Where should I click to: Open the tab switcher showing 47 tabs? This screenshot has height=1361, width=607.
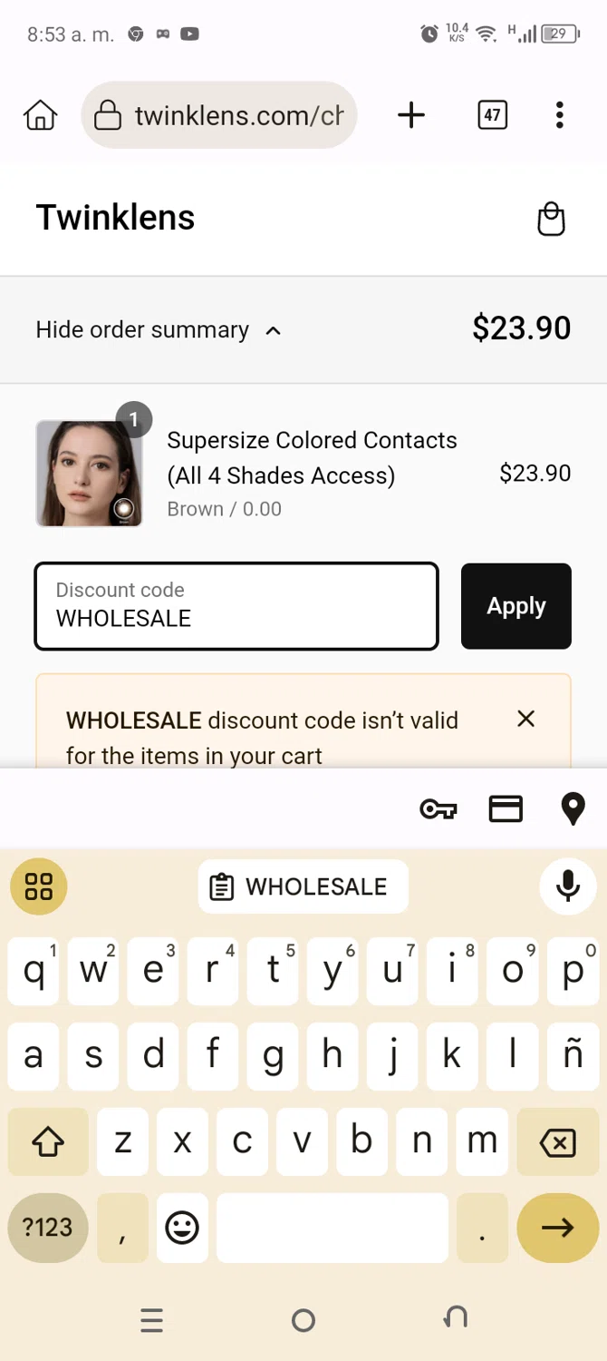point(492,115)
